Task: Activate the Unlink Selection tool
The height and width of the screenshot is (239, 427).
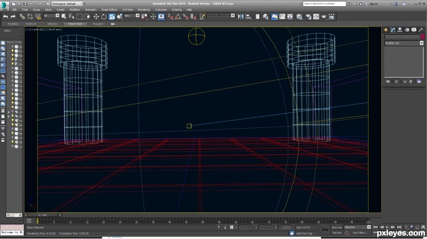Action: [30, 17]
